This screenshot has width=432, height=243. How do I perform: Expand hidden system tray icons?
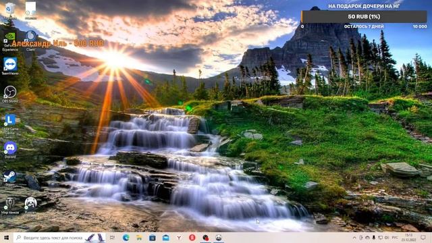354,238
